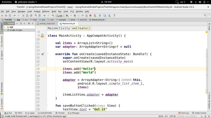Viewport: 211px width, 118px height.
Task: Click the Redo toolbar icon
Action: (x=18, y=16)
